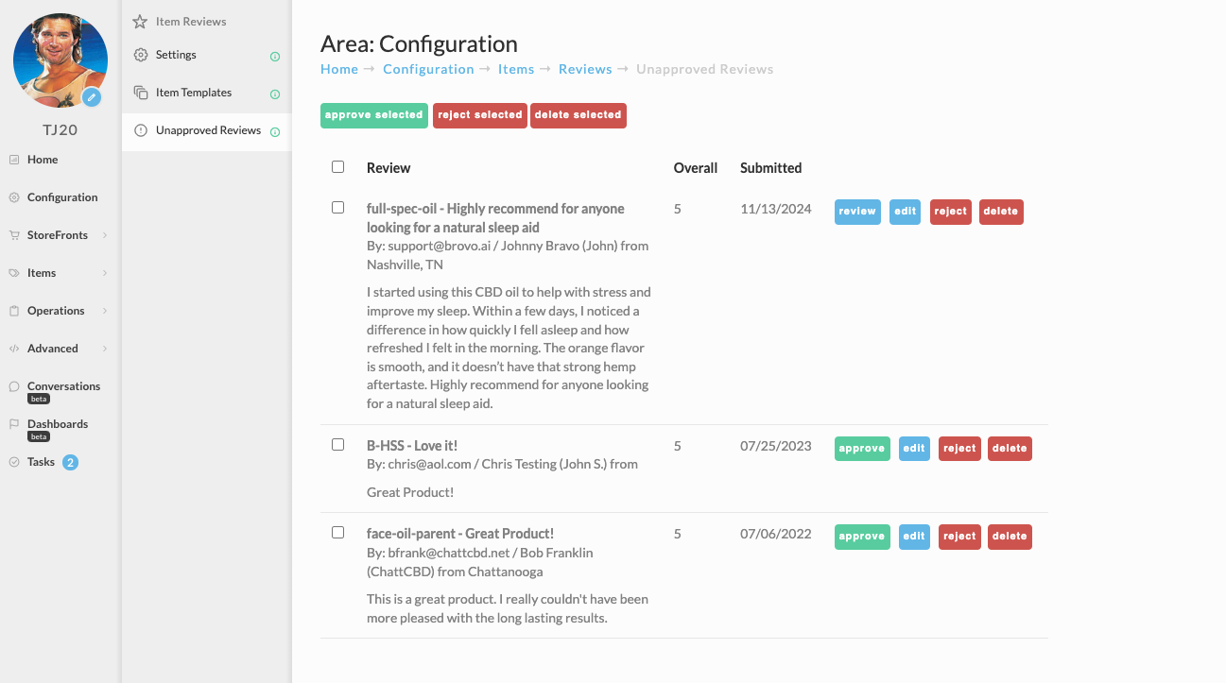Click the star icon beside Item Reviews

point(140,21)
